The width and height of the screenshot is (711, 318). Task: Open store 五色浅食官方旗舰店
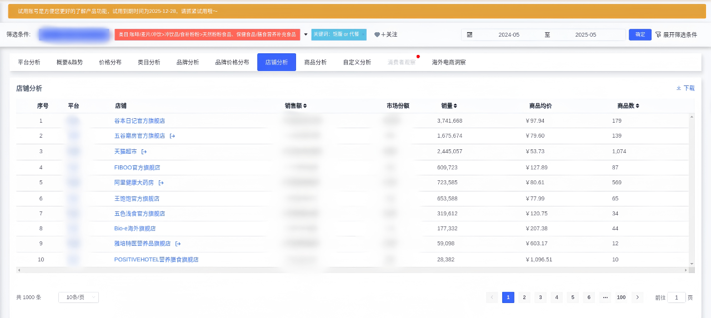(x=139, y=213)
